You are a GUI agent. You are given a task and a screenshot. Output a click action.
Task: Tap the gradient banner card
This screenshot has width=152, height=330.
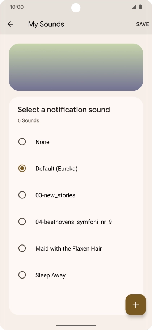(76, 67)
